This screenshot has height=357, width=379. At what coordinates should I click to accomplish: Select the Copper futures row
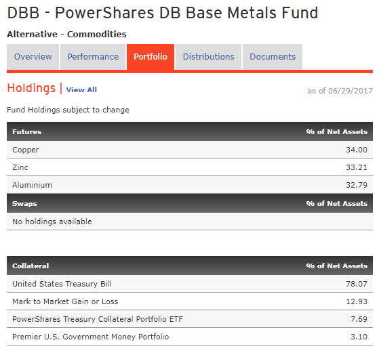point(190,150)
